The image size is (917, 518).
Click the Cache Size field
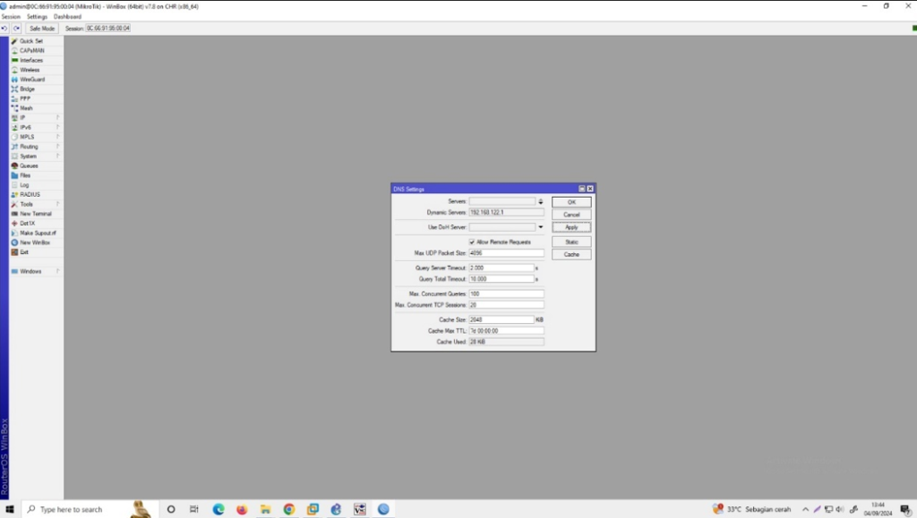click(x=501, y=319)
